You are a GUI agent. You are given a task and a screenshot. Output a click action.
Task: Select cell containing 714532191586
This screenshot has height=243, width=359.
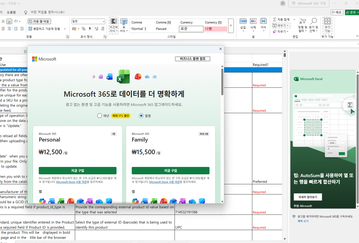click(x=213, y=210)
